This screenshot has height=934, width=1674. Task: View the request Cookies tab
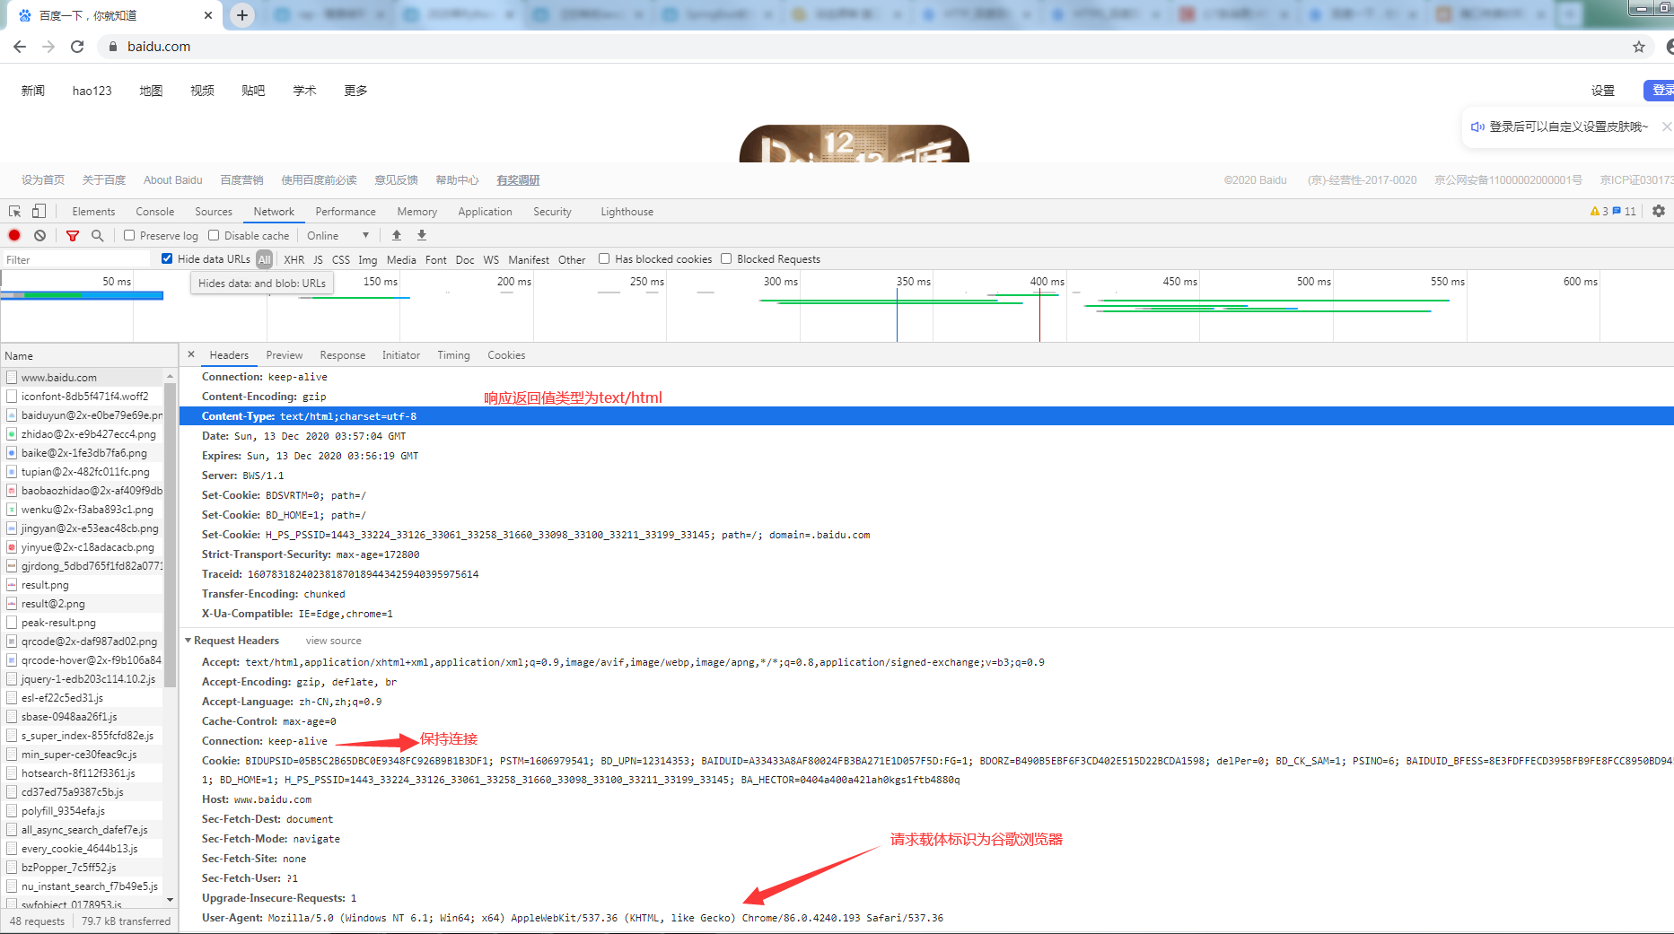pyautogui.click(x=506, y=355)
